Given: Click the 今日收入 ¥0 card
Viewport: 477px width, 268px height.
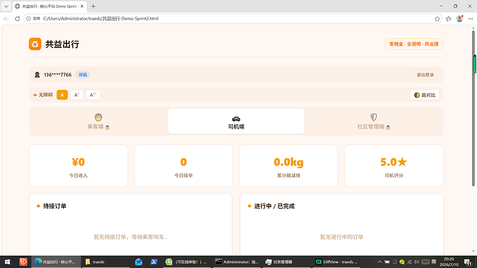Looking at the screenshot, I should 78,166.
